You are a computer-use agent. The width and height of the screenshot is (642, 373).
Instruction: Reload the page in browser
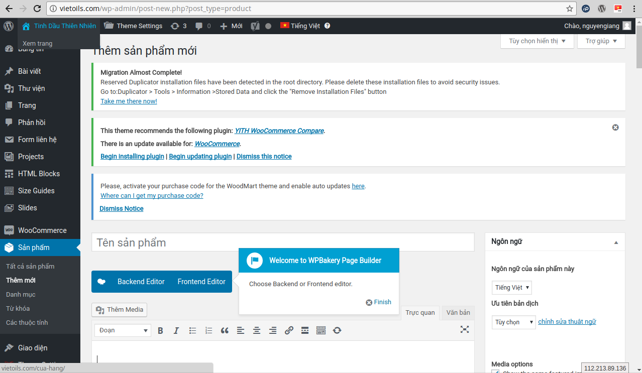coord(37,9)
